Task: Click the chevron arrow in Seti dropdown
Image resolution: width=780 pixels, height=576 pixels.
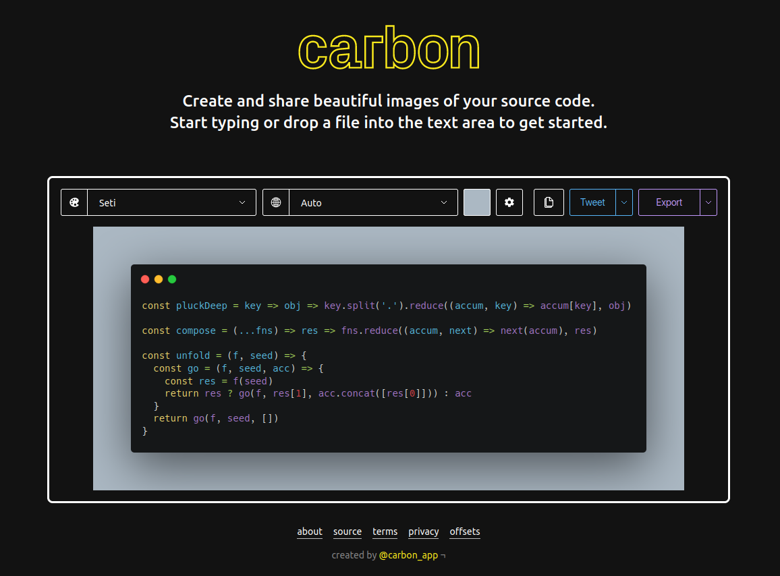Action: coord(242,202)
